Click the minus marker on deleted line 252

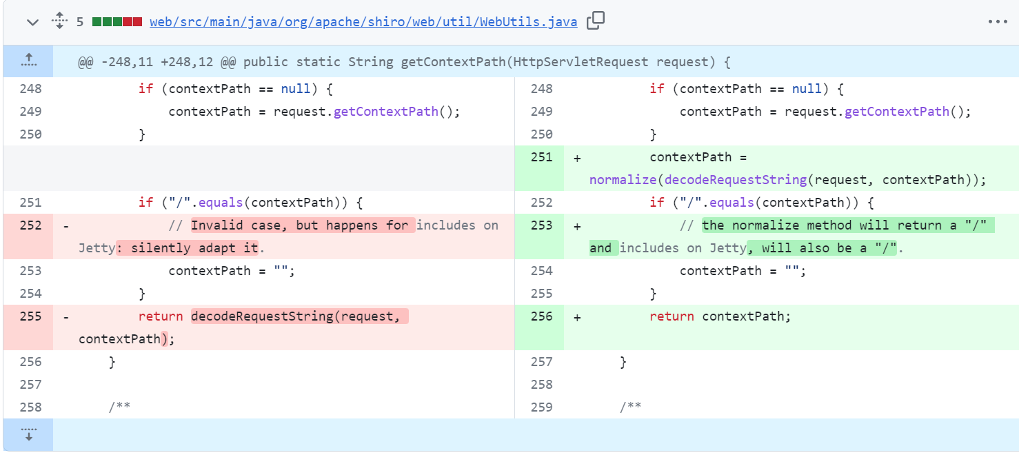click(x=65, y=226)
